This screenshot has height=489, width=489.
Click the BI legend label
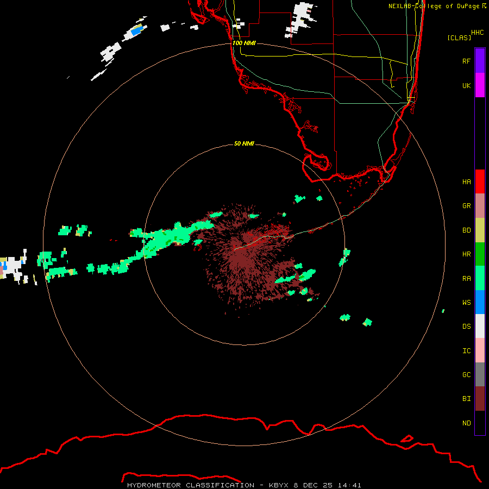click(467, 399)
